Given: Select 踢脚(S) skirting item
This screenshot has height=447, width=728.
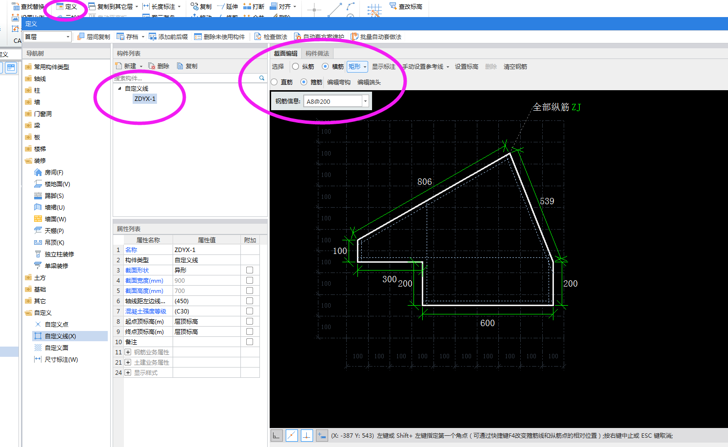Looking at the screenshot, I should [x=49, y=195].
